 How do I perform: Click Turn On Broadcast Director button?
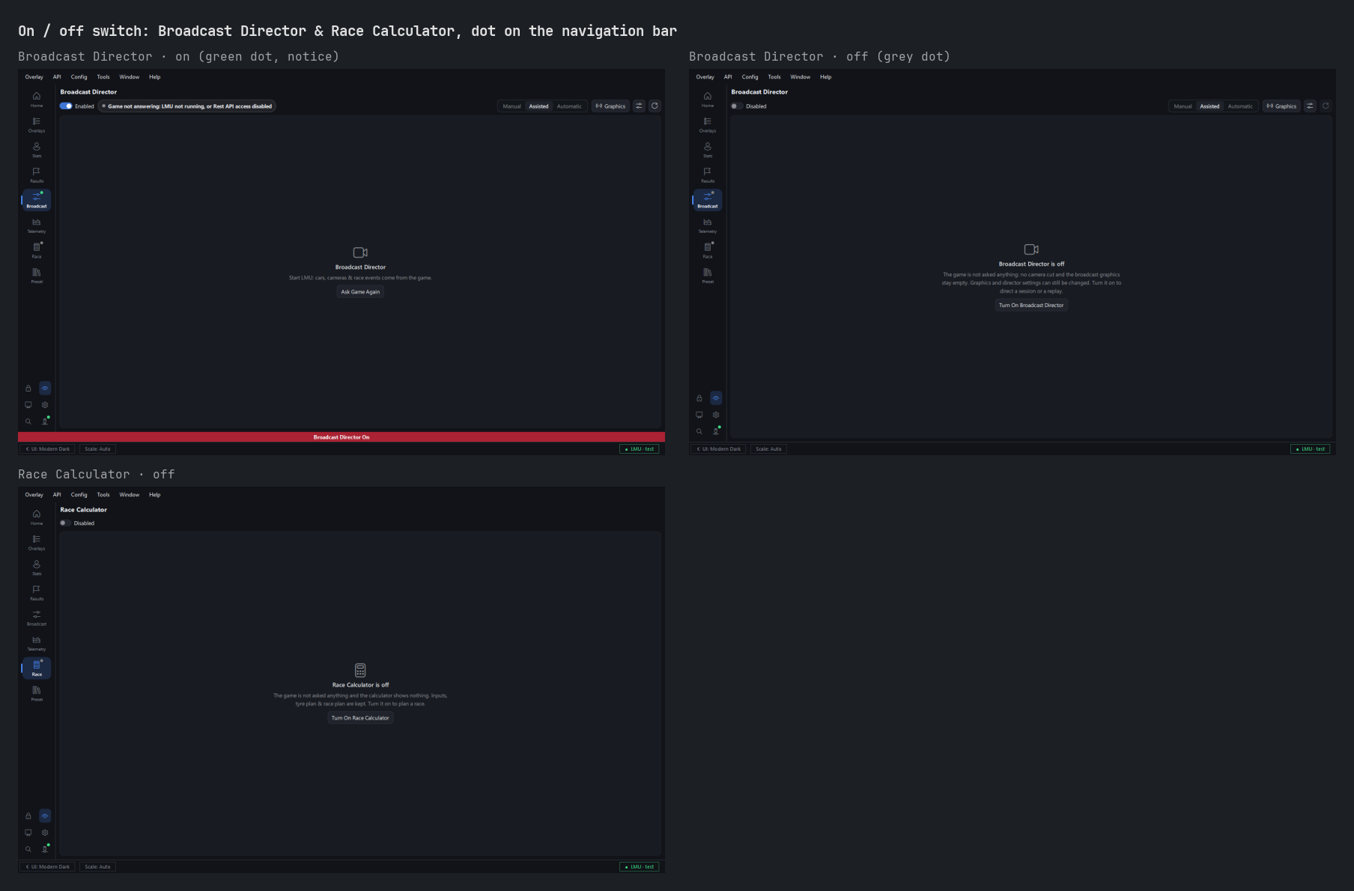(1031, 305)
